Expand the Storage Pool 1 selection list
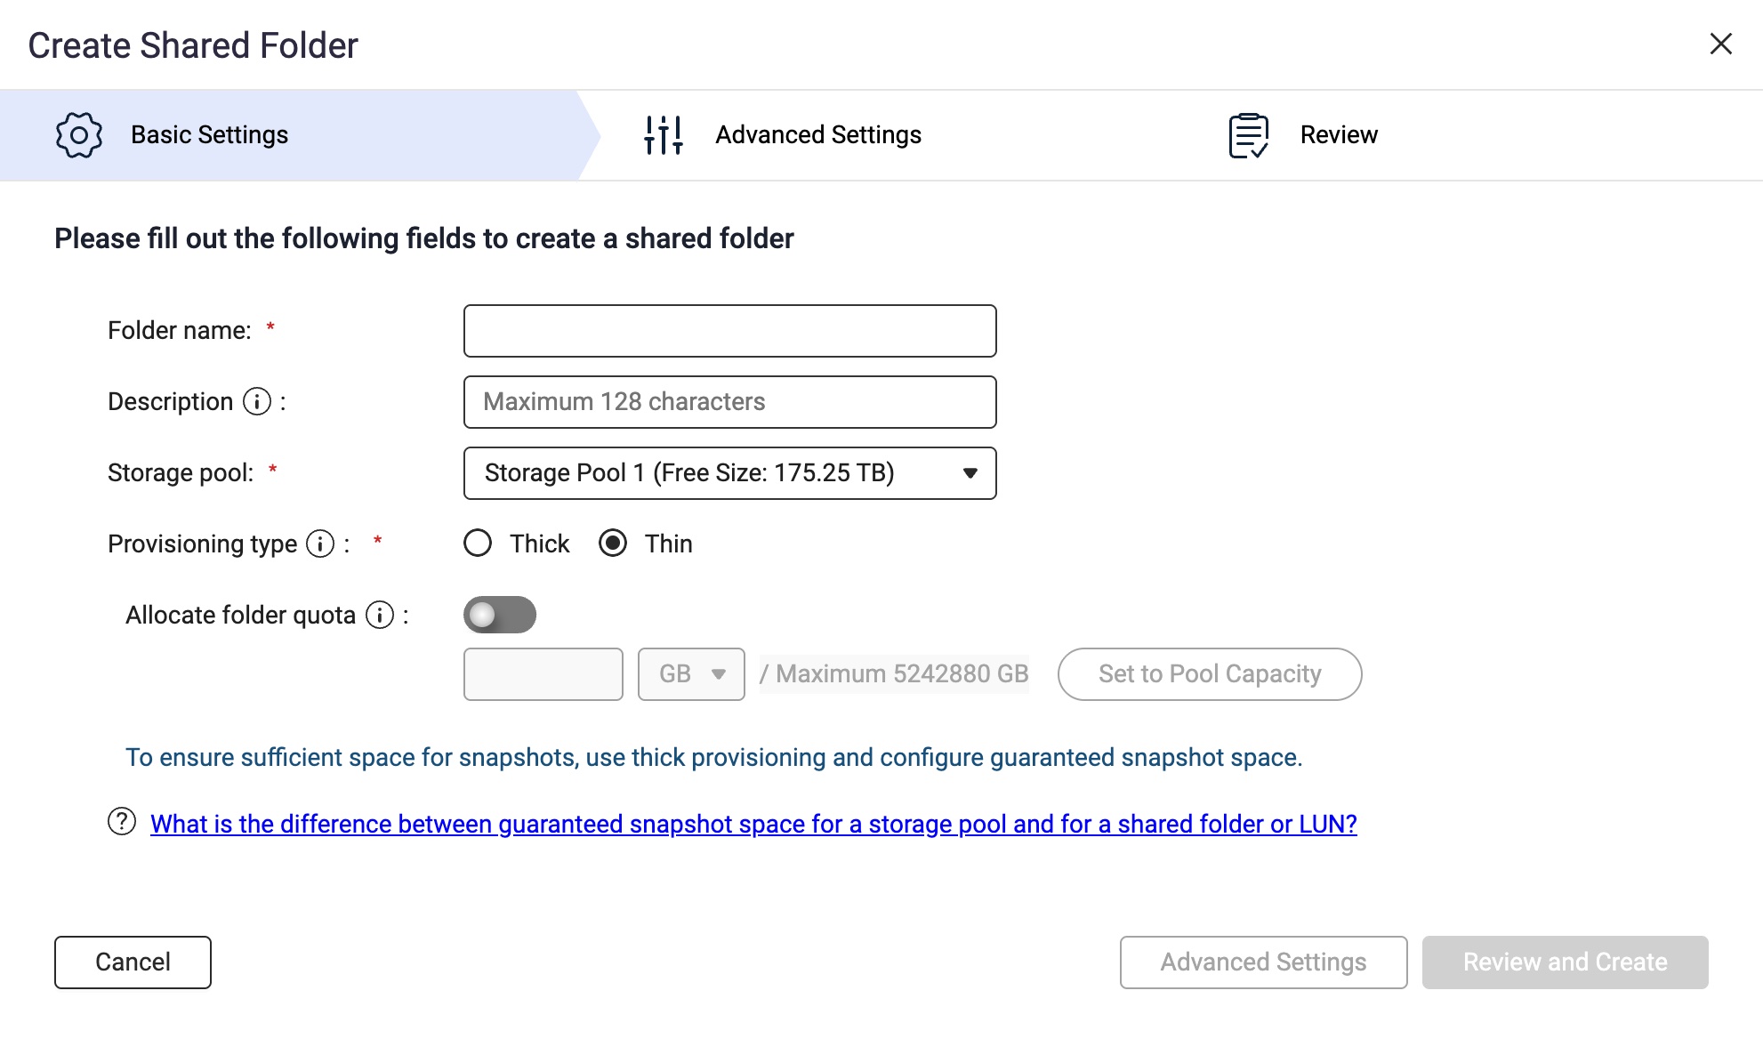The height and width of the screenshot is (1039, 1763). pyautogui.click(x=970, y=472)
